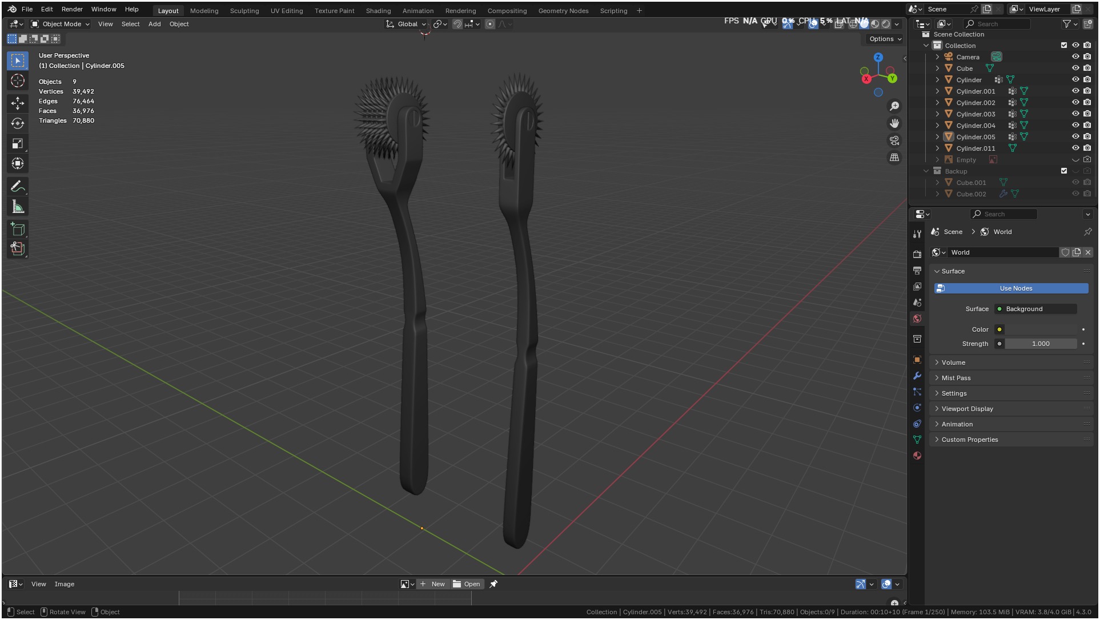1100x620 pixels.
Task: Uncheck the Backup collection checkbox
Action: (1063, 171)
